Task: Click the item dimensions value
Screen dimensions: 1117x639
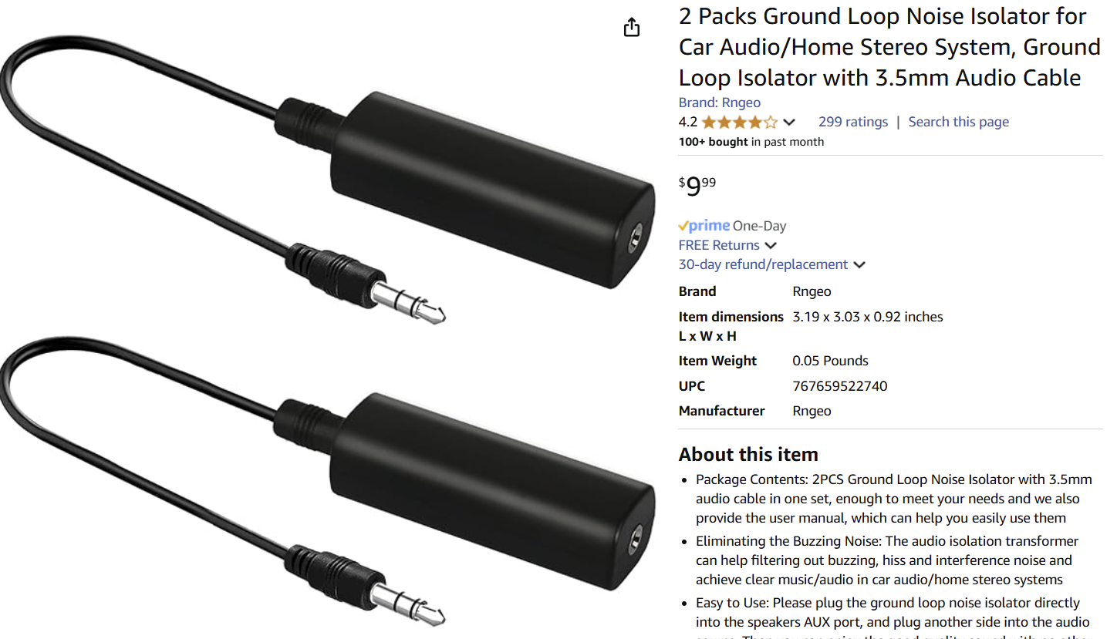Action: pyautogui.click(x=868, y=317)
